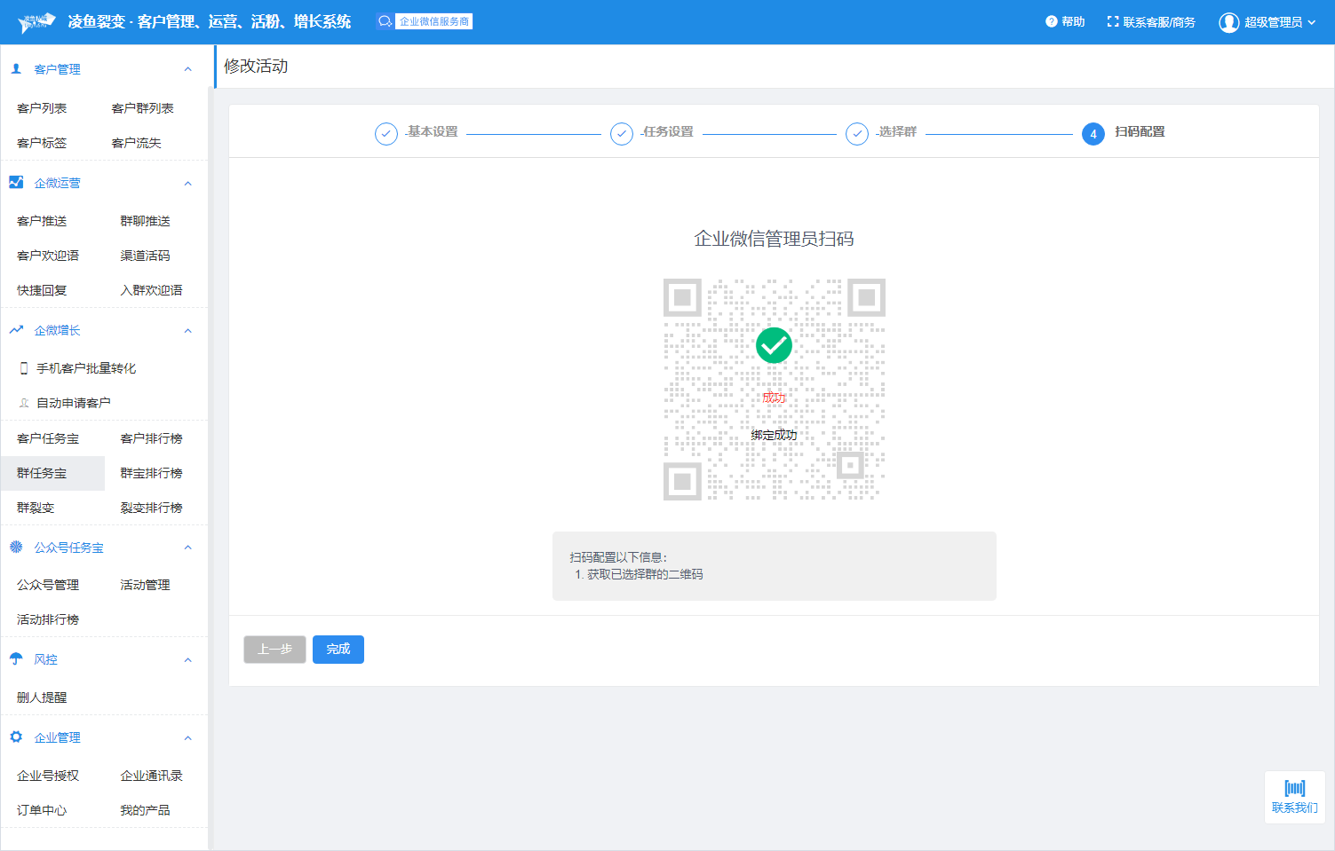Screen dimensions: 1335x851
Task: Click the 企微增长 trend arrow icon
Action: pos(16,330)
